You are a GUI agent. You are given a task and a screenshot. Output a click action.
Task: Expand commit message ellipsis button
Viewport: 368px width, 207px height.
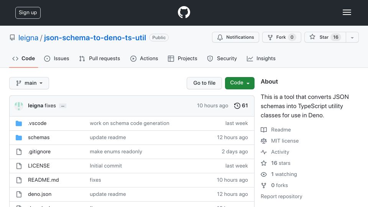tap(62, 106)
